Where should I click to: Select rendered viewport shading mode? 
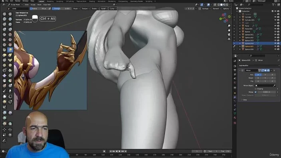227,5
